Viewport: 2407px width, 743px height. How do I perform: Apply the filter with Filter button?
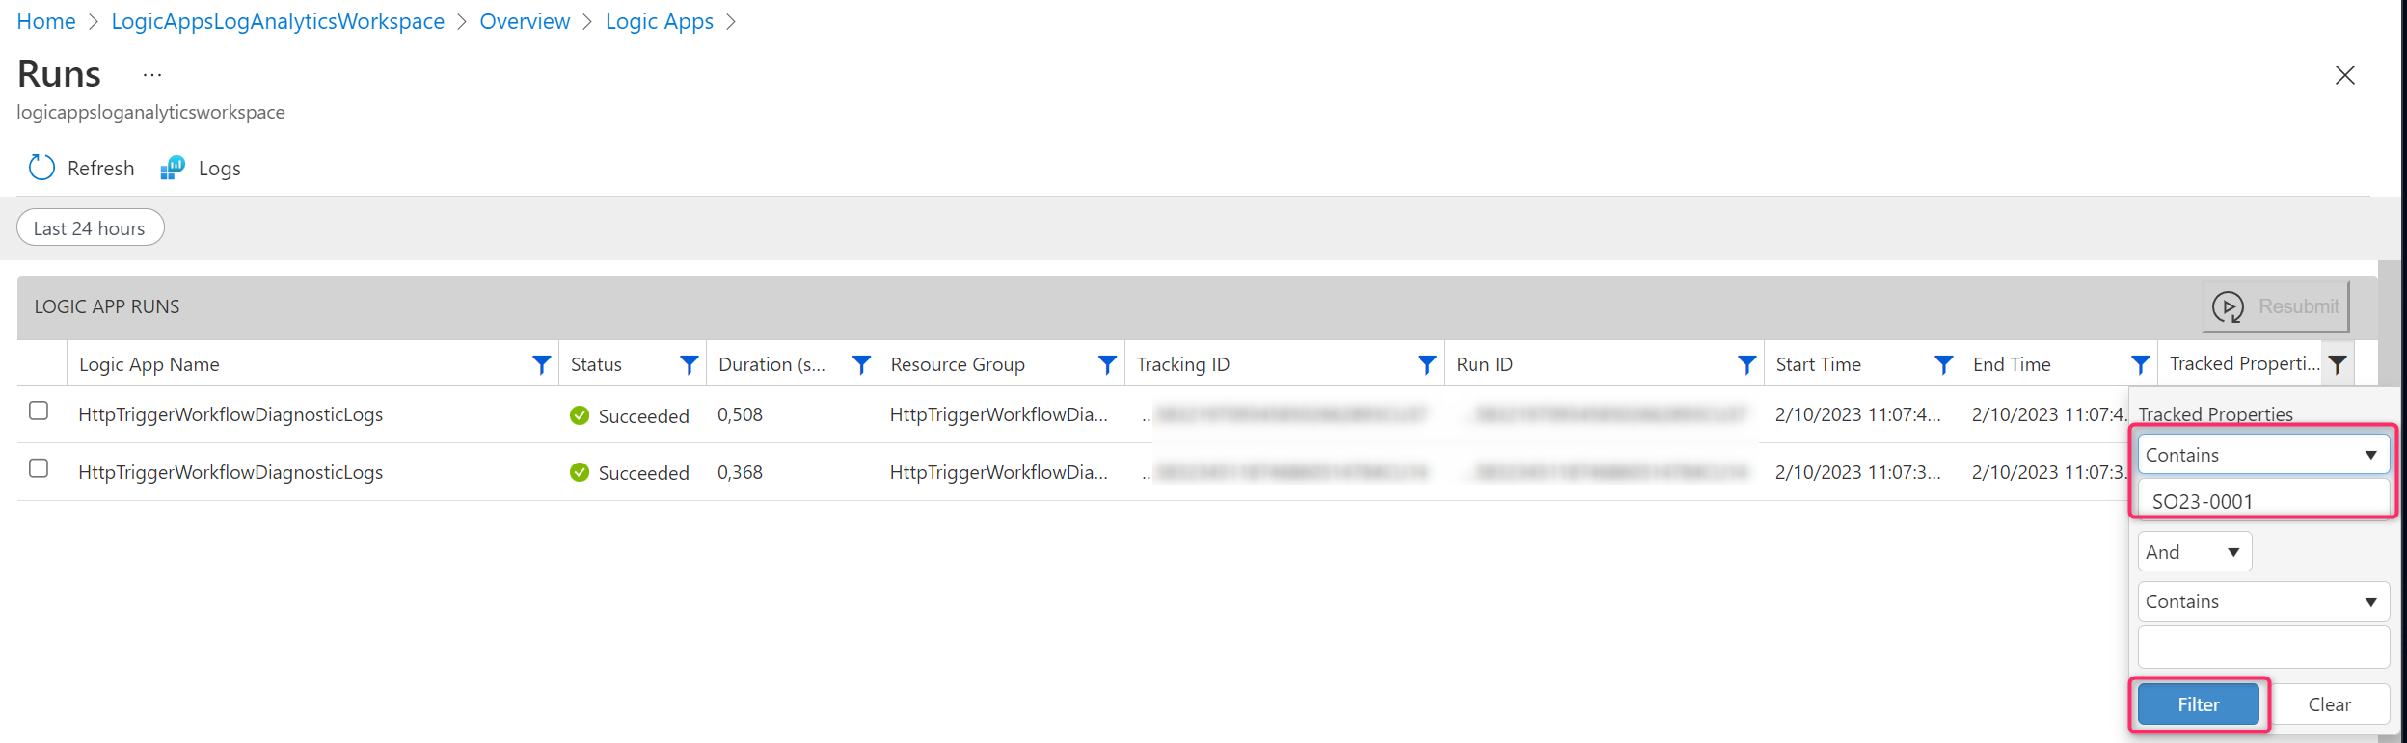tap(2198, 704)
